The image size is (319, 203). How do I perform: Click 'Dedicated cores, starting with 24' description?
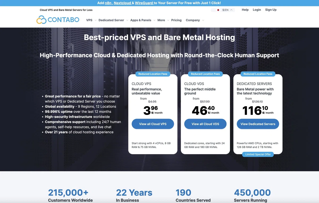[x=204, y=145]
